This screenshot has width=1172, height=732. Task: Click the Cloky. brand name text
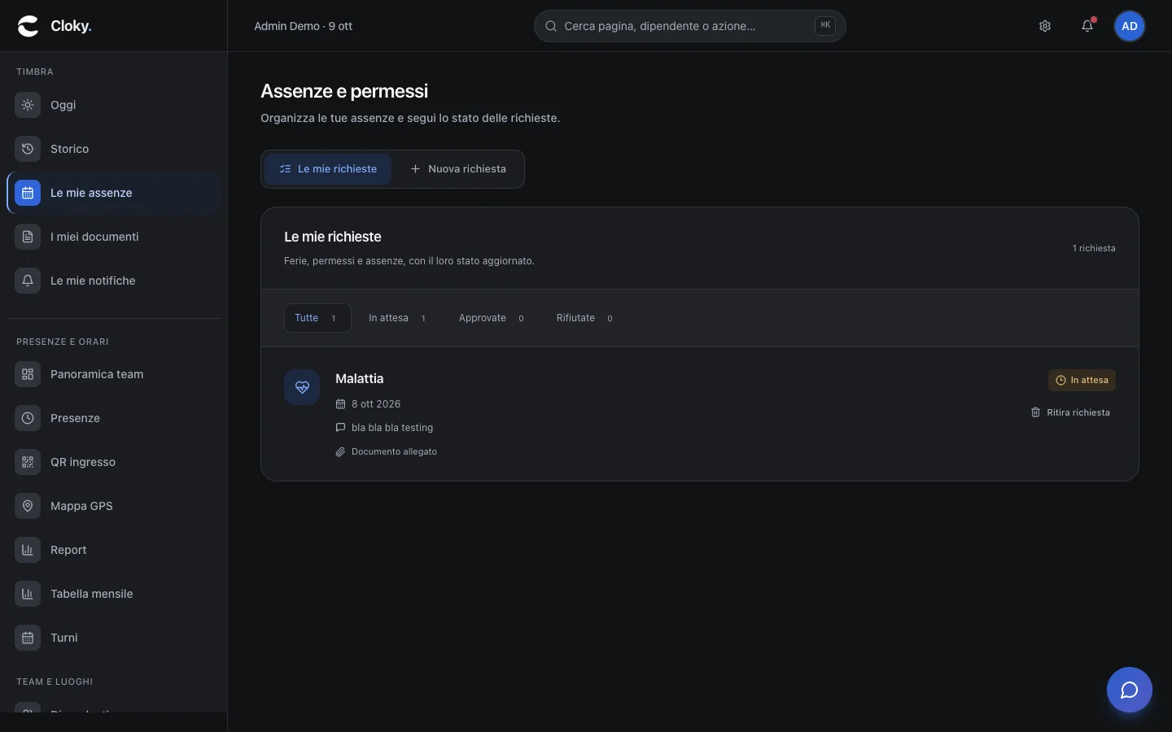pyautogui.click(x=71, y=26)
